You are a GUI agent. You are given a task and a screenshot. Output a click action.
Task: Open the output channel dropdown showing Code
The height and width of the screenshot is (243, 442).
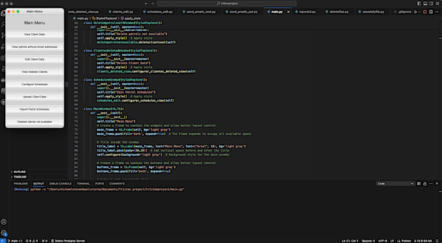click(x=395, y=183)
